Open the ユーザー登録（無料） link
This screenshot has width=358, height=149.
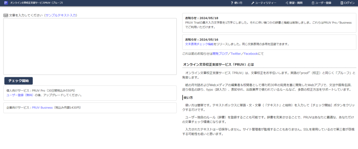[x=20, y=95]
